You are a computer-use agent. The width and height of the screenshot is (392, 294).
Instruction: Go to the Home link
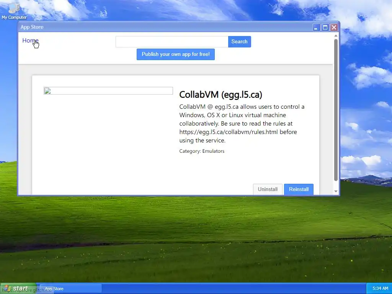coord(30,41)
